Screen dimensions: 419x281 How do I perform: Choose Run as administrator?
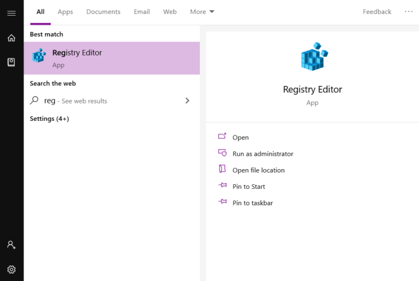[262, 154]
